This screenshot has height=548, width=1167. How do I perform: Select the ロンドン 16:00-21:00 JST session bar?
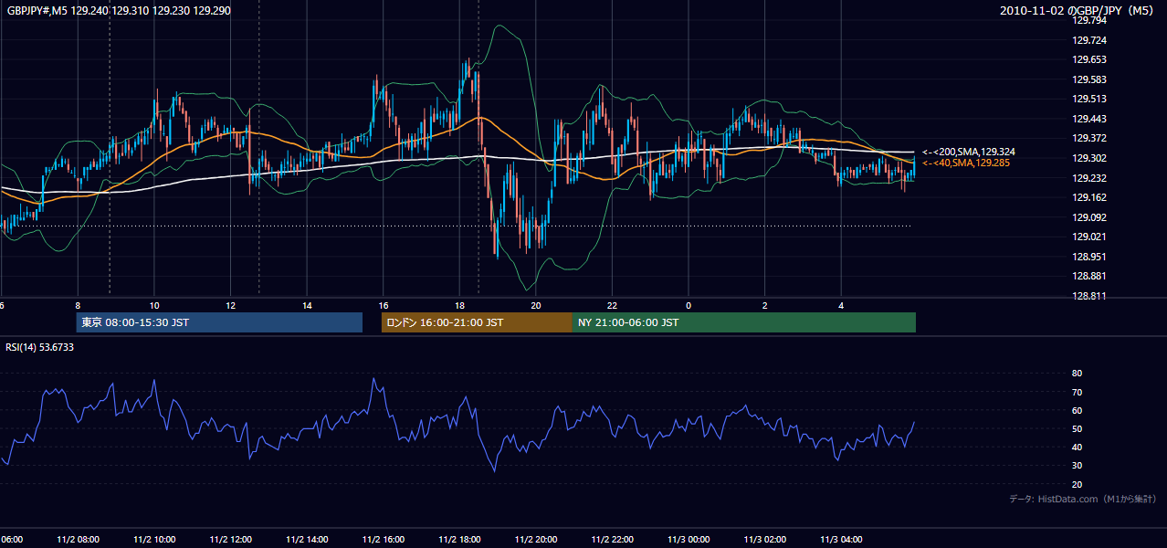click(x=477, y=322)
